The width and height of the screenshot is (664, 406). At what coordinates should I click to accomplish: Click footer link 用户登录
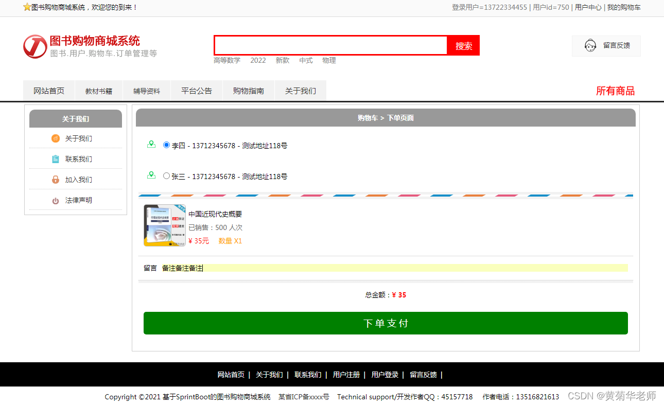pos(385,375)
